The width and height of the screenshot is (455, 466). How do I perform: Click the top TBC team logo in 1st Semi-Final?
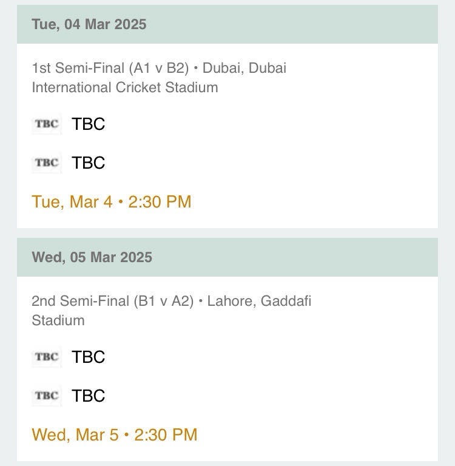click(x=47, y=124)
